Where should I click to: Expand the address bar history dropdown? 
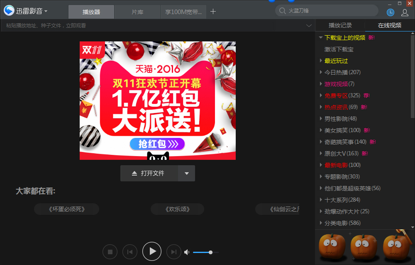click(x=309, y=26)
